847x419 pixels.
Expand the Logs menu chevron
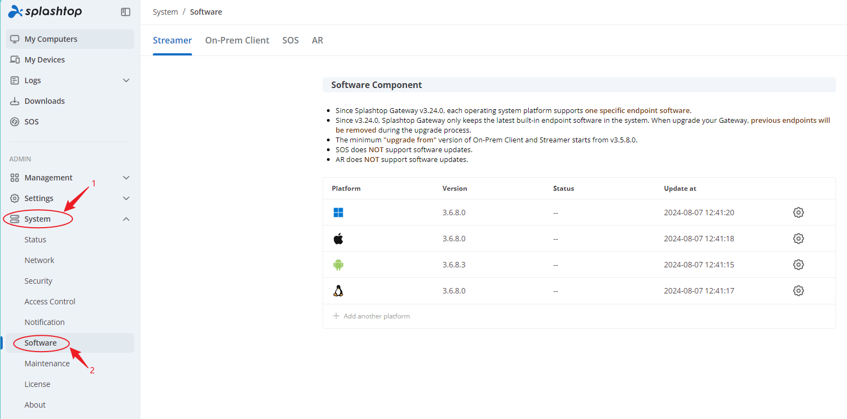tap(126, 80)
